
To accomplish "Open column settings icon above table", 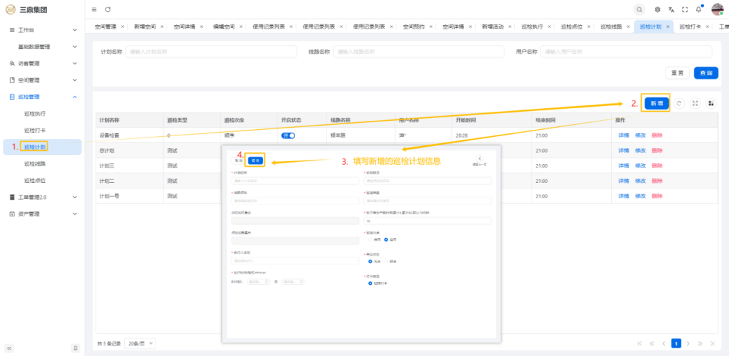I will 711,103.
